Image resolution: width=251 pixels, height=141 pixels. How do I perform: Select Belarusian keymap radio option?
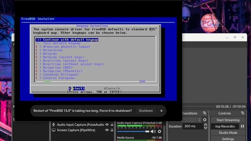49,50
